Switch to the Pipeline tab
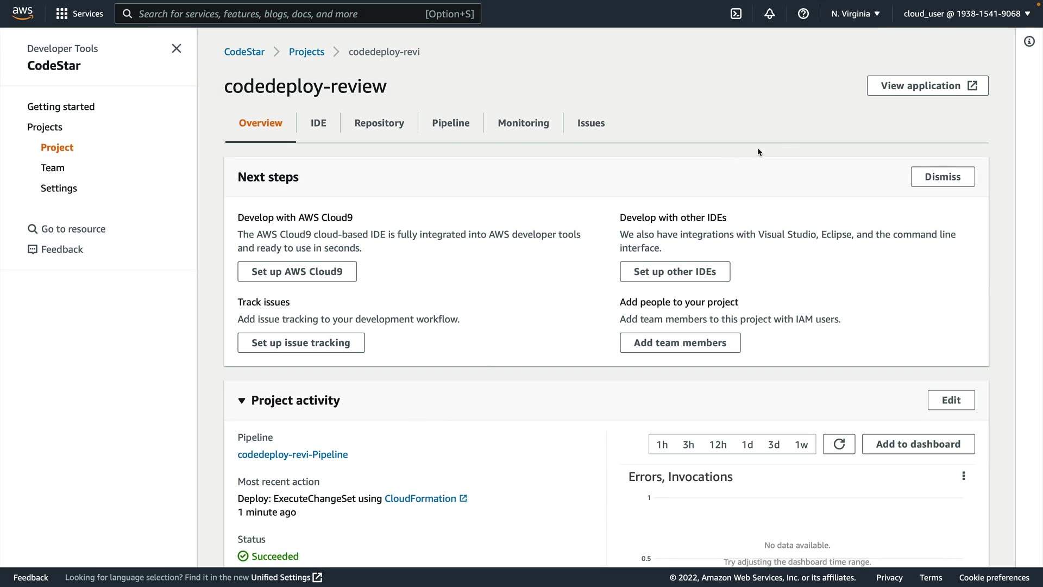Screen dimensions: 1043x587 point(450,123)
